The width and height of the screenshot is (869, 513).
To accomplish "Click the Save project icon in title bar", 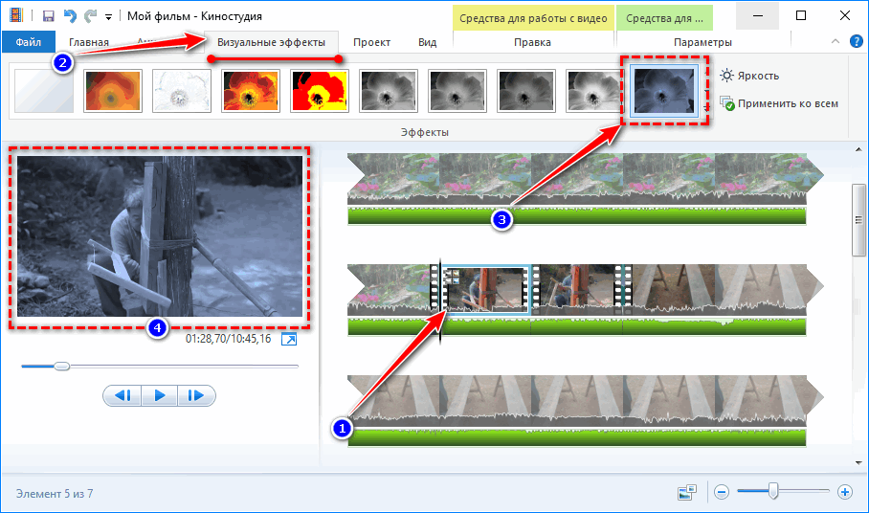I will (48, 16).
